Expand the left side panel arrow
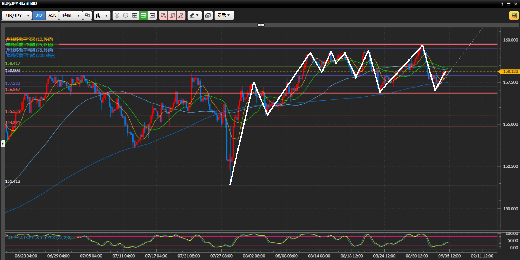 click(3, 143)
